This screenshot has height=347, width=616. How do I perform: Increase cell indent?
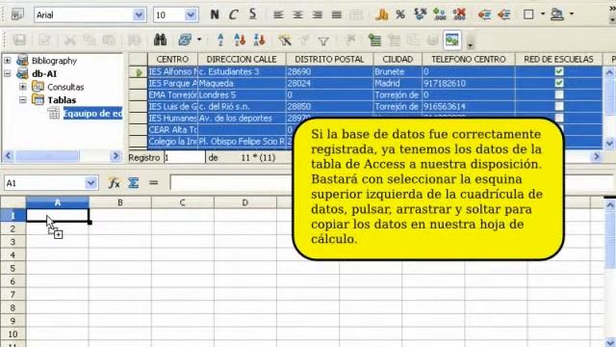[x=503, y=15]
